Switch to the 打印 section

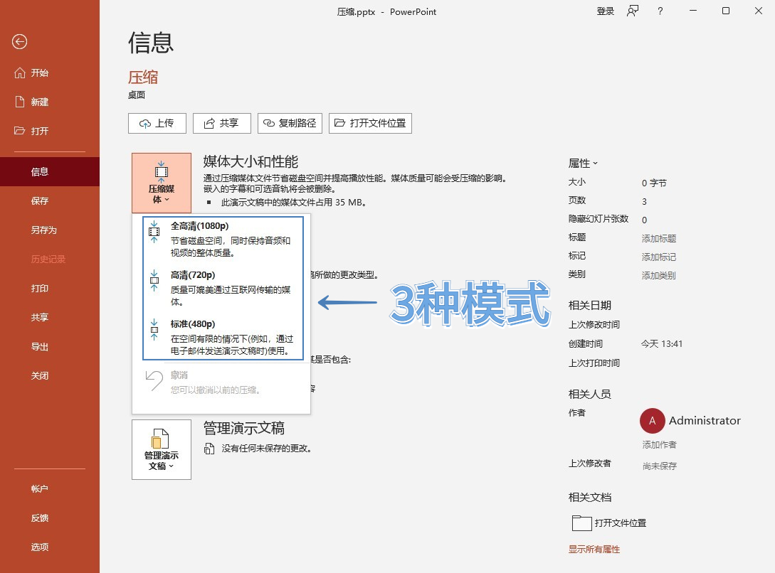41,289
